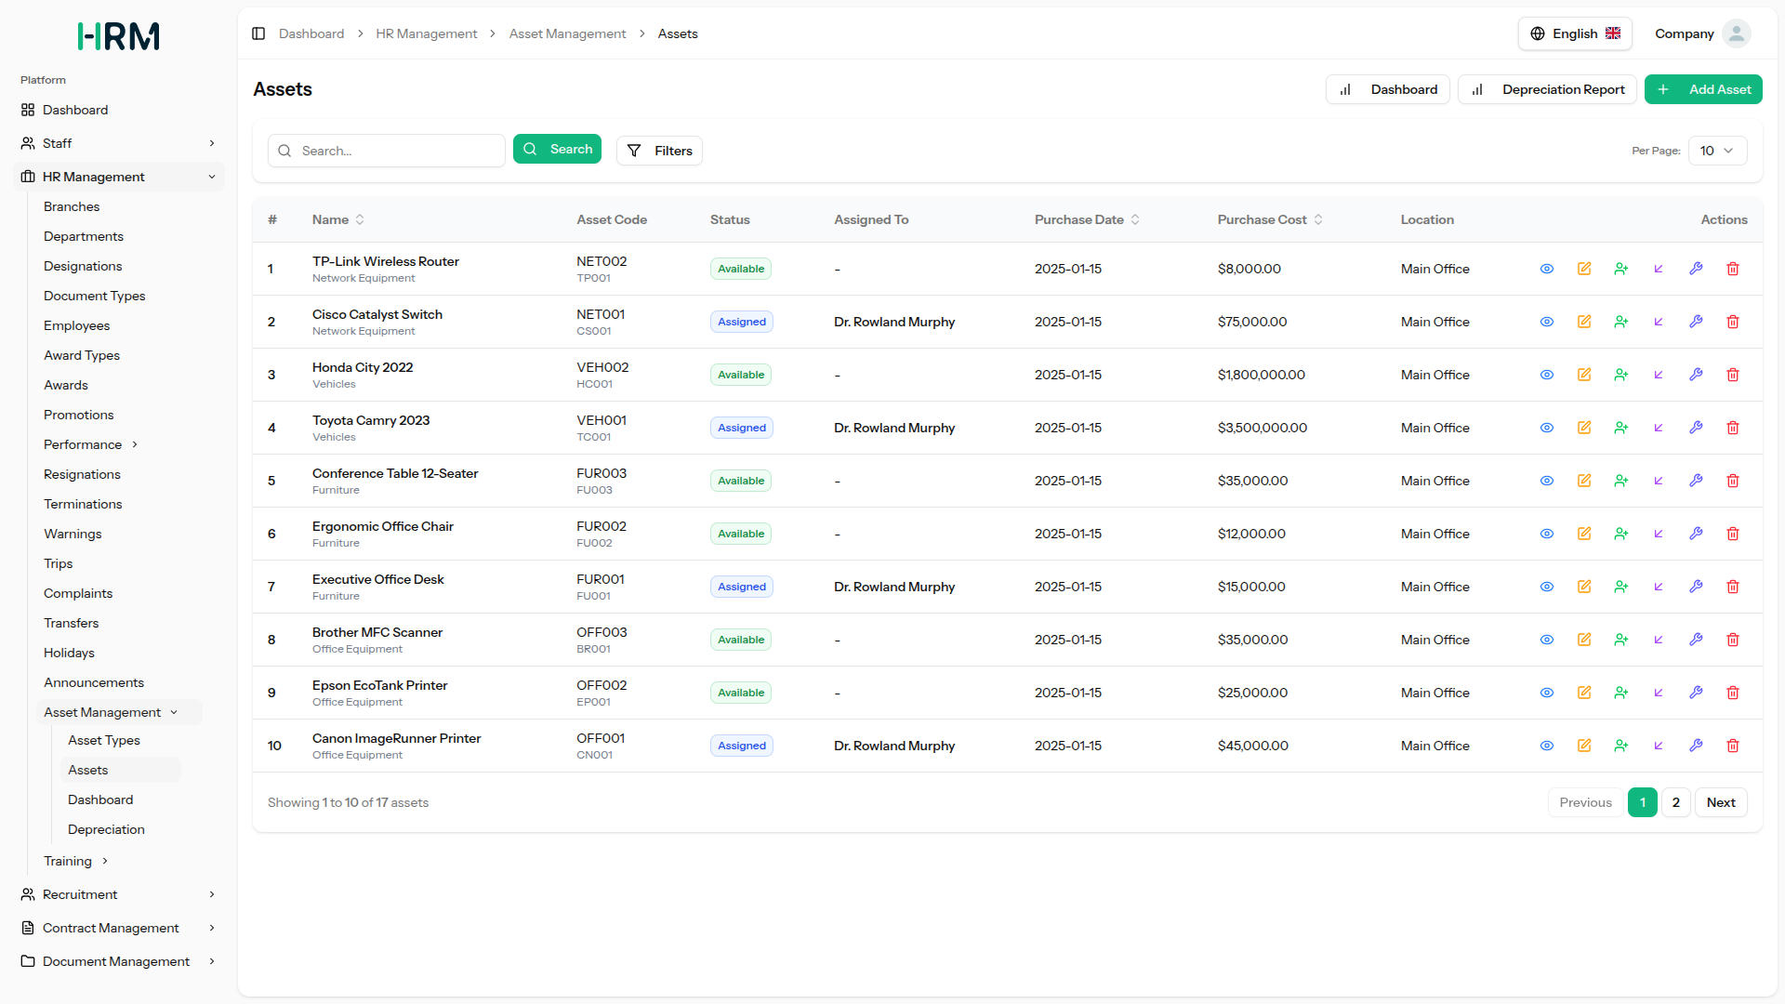Viewport: 1785px width, 1004px height.
Task: Click eye icon for Brother MFC Scanner
Action: (1547, 640)
